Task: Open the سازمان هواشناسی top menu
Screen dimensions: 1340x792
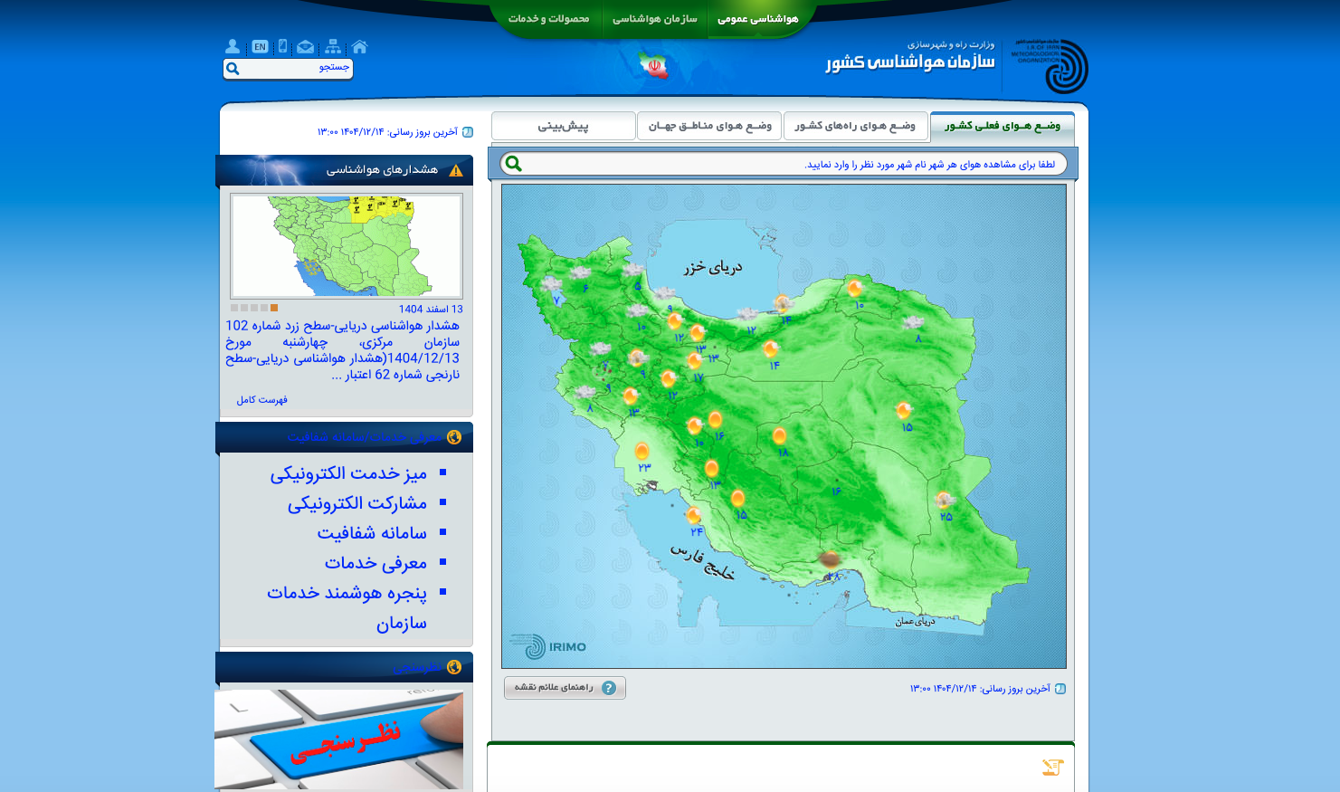Action: pos(655,18)
